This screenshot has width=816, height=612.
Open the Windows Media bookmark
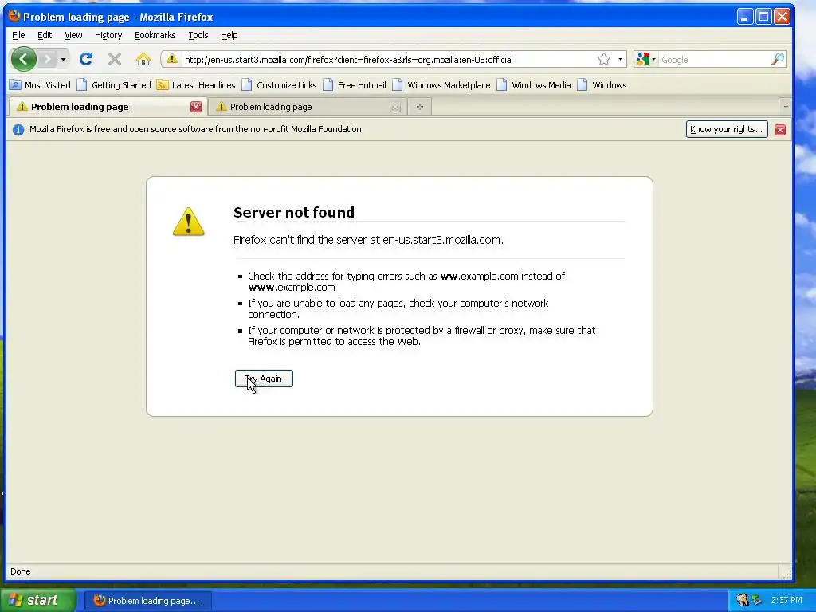click(534, 84)
